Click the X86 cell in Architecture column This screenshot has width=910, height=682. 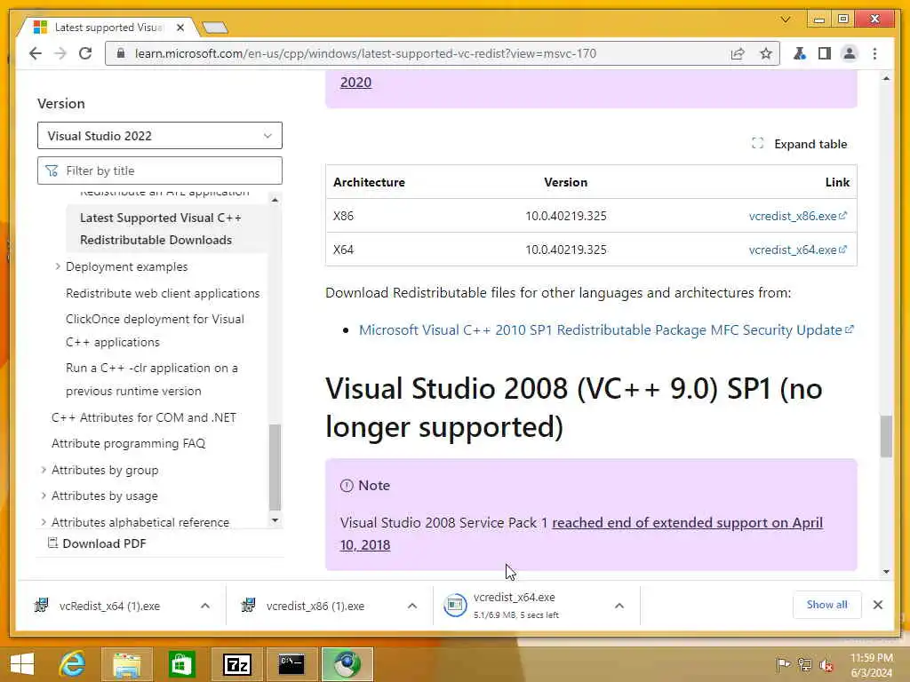(343, 216)
